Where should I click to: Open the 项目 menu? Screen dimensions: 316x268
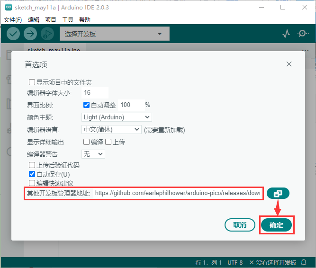point(50,20)
